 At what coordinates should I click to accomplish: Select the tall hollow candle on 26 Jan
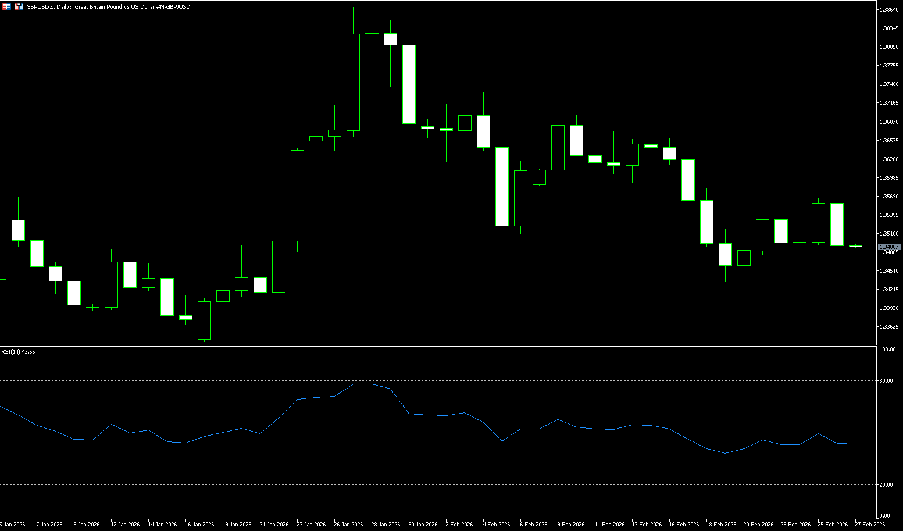tap(353, 82)
